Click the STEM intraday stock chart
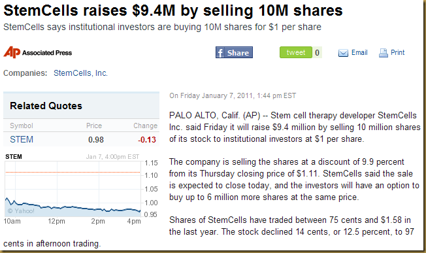The width and height of the screenshot is (426, 253). pyautogui.click(x=73, y=189)
